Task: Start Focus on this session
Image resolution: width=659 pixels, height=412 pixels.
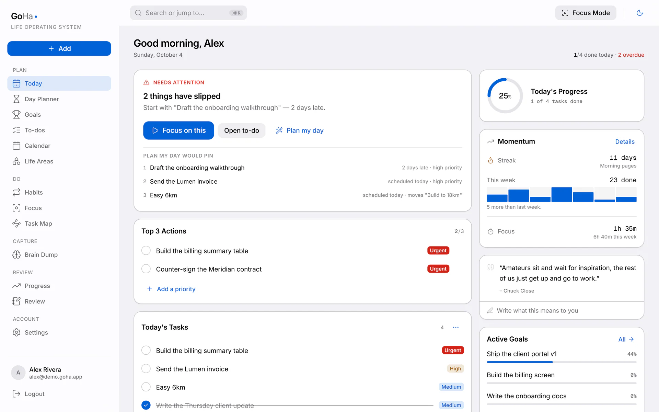Action: [178, 130]
